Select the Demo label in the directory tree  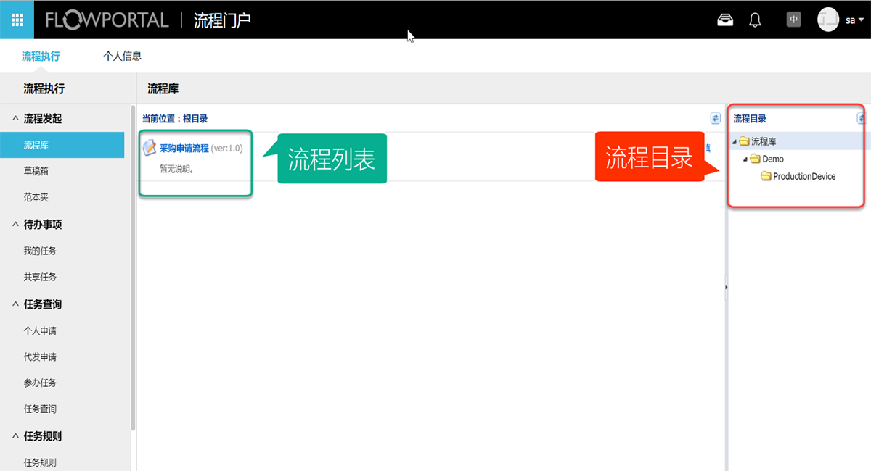tap(773, 159)
